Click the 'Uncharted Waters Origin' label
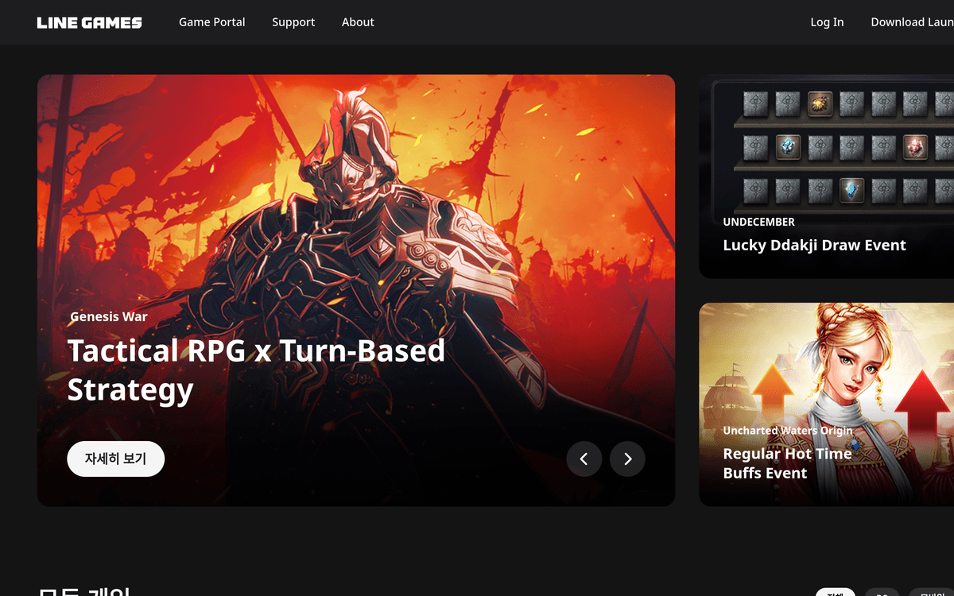 click(788, 431)
